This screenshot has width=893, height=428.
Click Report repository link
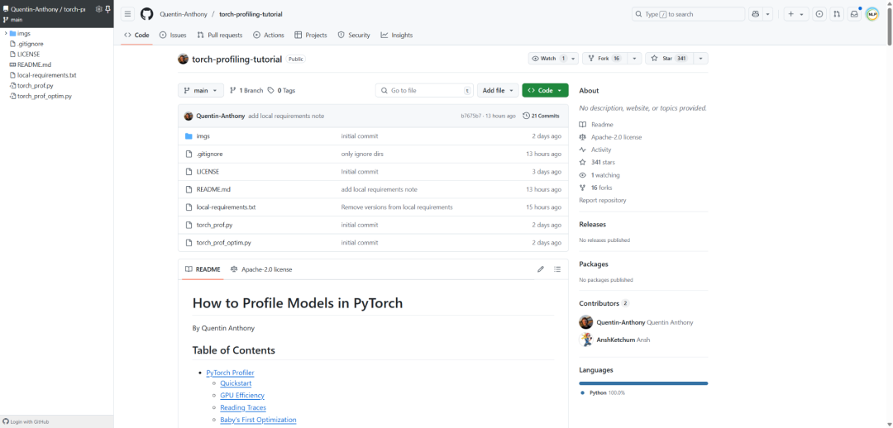pyautogui.click(x=603, y=200)
